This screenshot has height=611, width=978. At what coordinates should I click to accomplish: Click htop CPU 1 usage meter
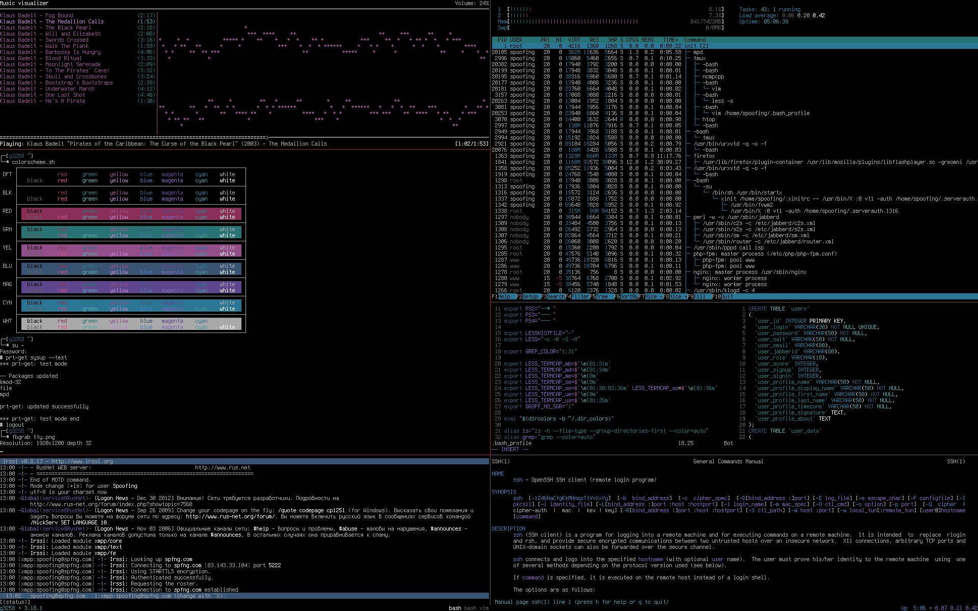click(610, 9)
